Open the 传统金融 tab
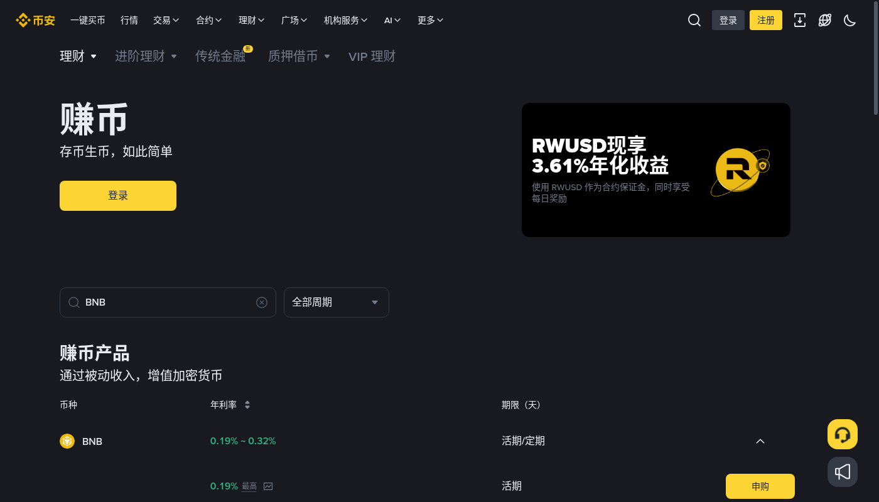Screen dimensions: 879x502 pyautogui.click(x=220, y=56)
